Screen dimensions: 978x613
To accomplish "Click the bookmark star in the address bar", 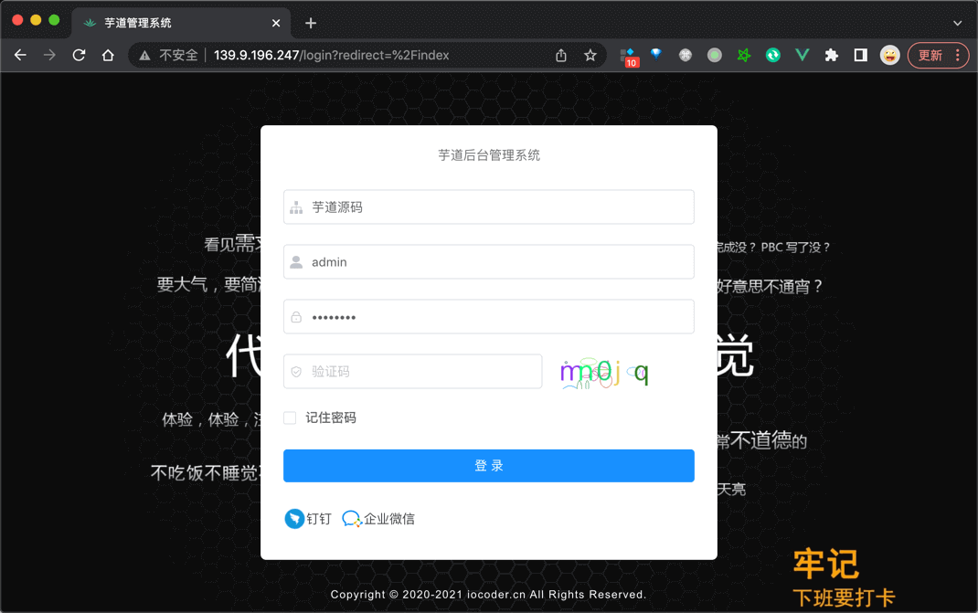I will tap(590, 55).
